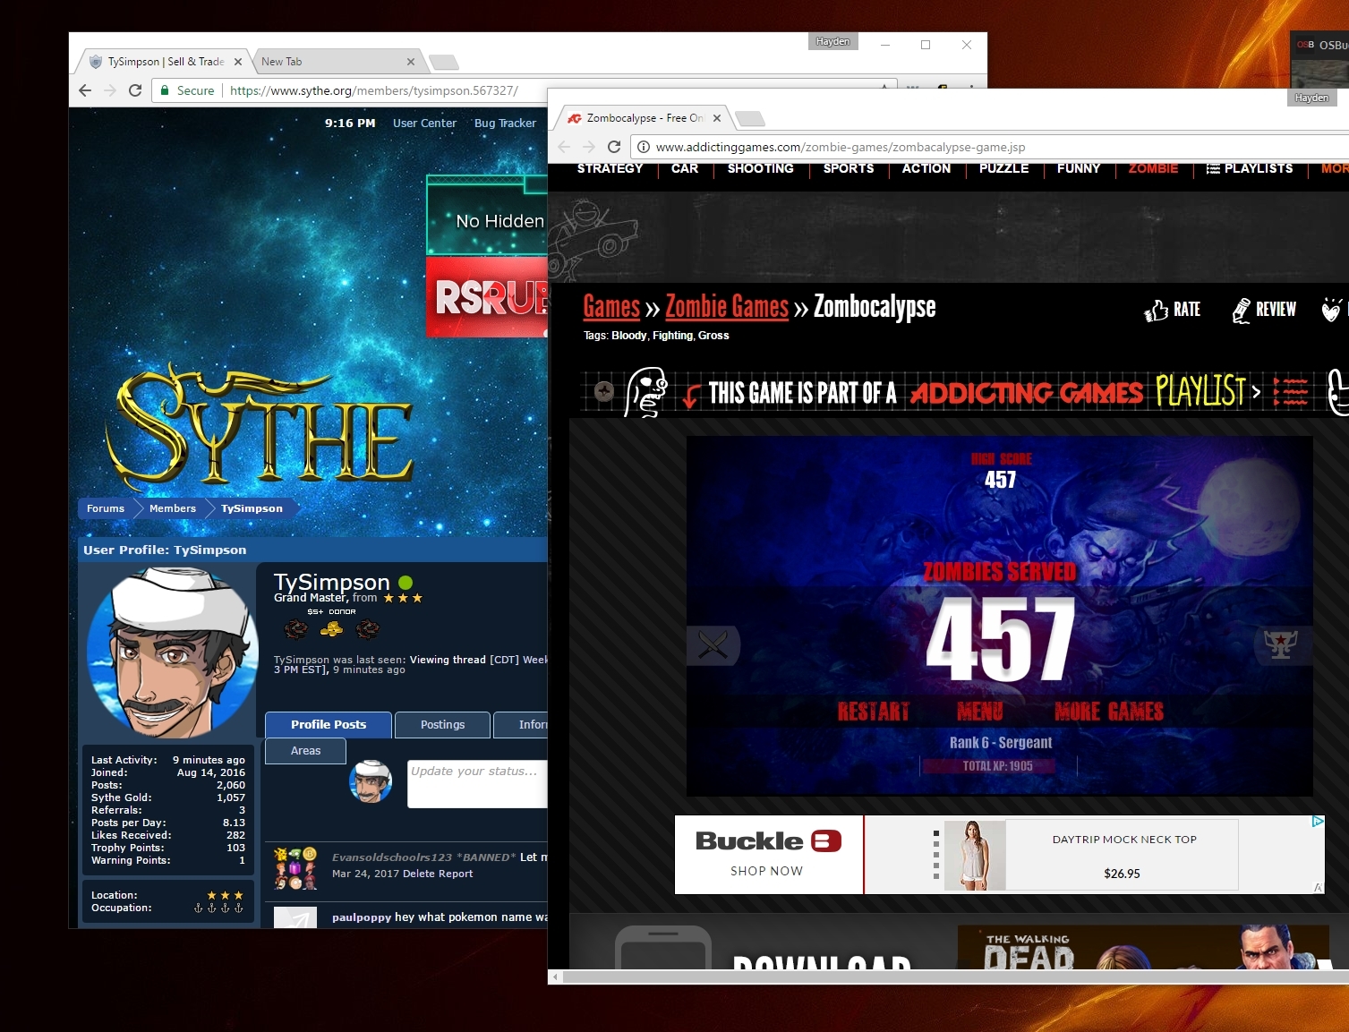Click the REVIEW pencil button
This screenshot has height=1032, width=1349.
pos(1264,310)
